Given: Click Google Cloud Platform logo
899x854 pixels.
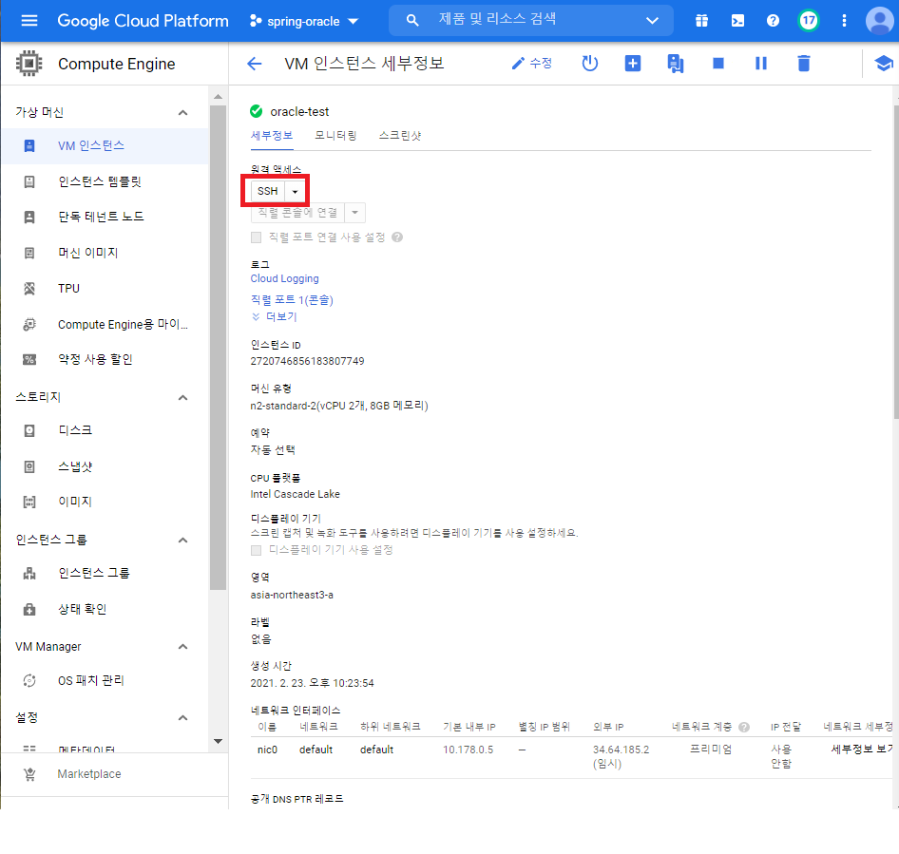Looking at the screenshot, I should (x=143, y=21).
